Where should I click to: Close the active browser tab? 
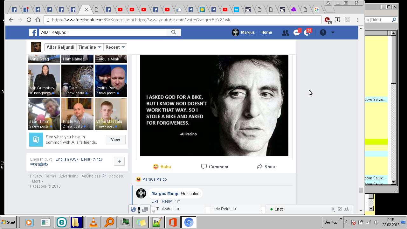pyautogui.click(x=86, y=10)
